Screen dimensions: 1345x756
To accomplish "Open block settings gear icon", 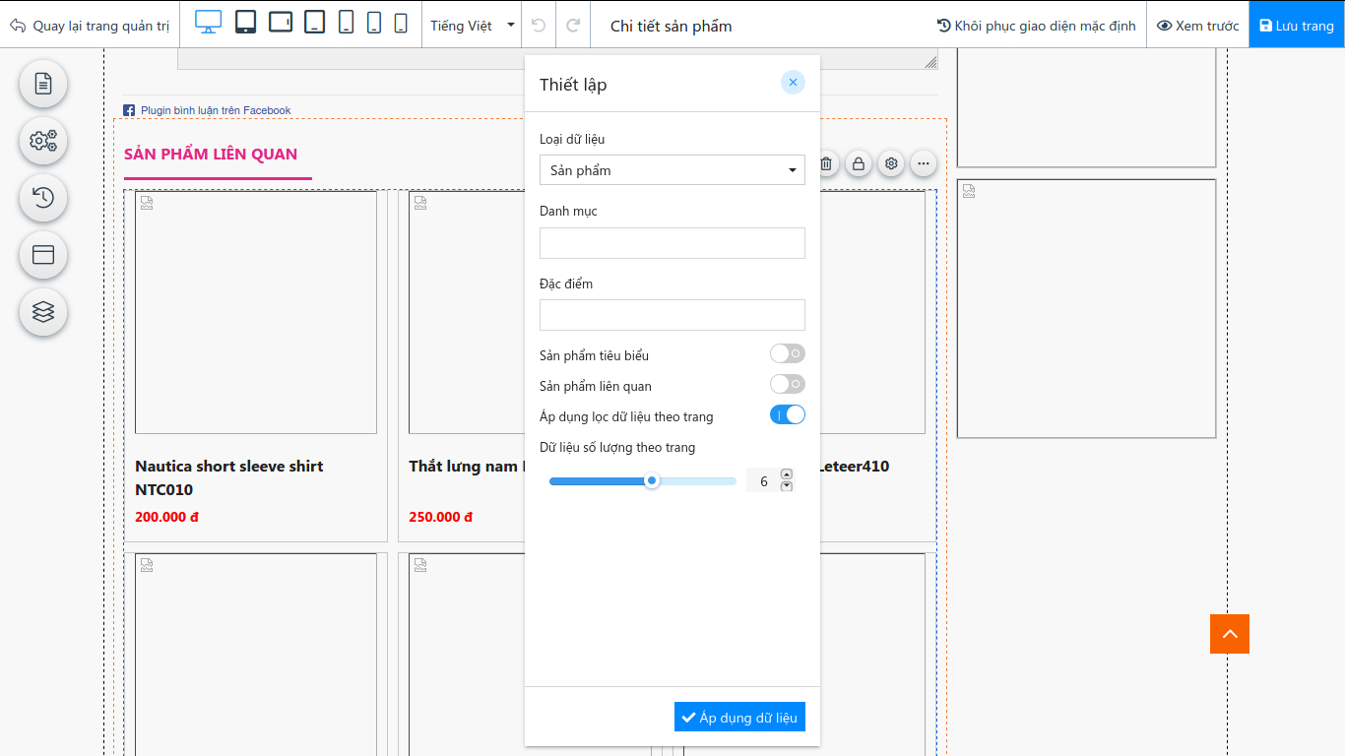I will click(x=891, y=163).
